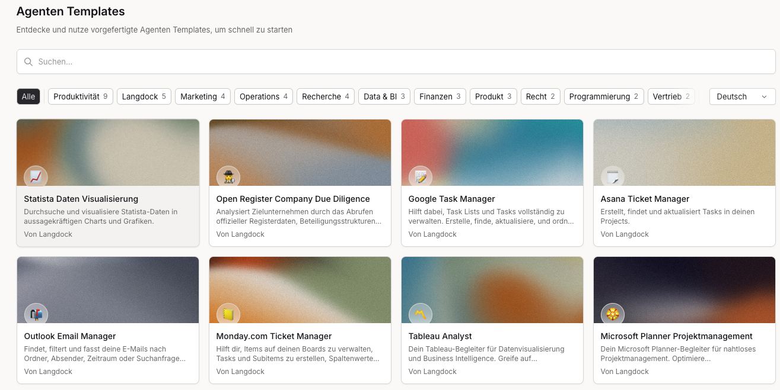Select the Alle filter tab
This screenshot has width=780, height=390.
[x=28, y=96]
